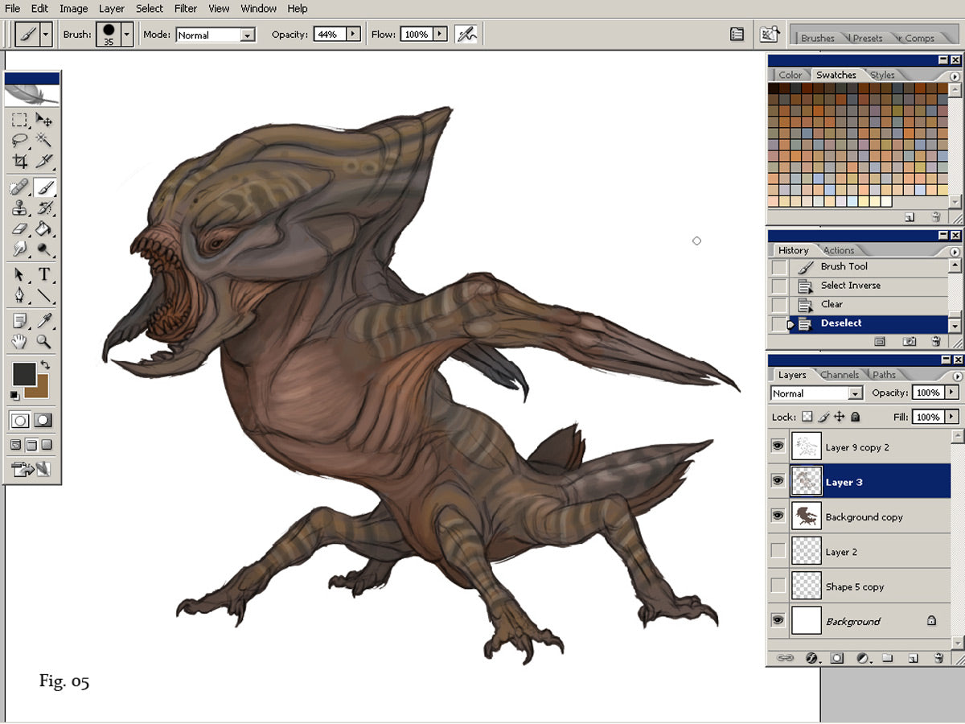
Task: Hide the Background copy layer
Action: [778, 516]
